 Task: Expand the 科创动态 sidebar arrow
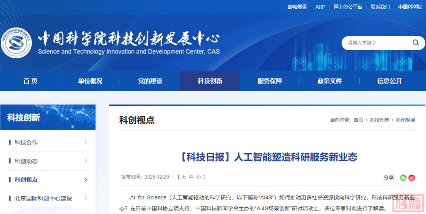(x=86, y=161)
